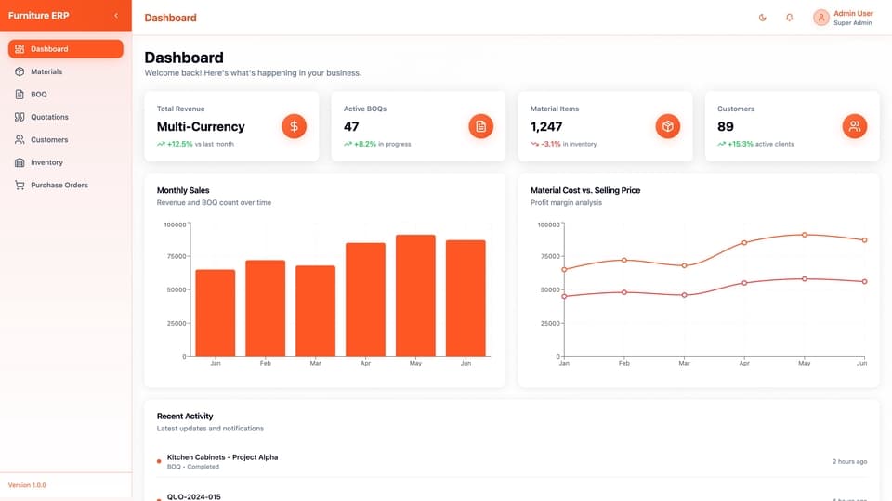This screenshot has width=892, height=501.
Task: Click the Version 1.0.0 label
Action: coord(27,485)
